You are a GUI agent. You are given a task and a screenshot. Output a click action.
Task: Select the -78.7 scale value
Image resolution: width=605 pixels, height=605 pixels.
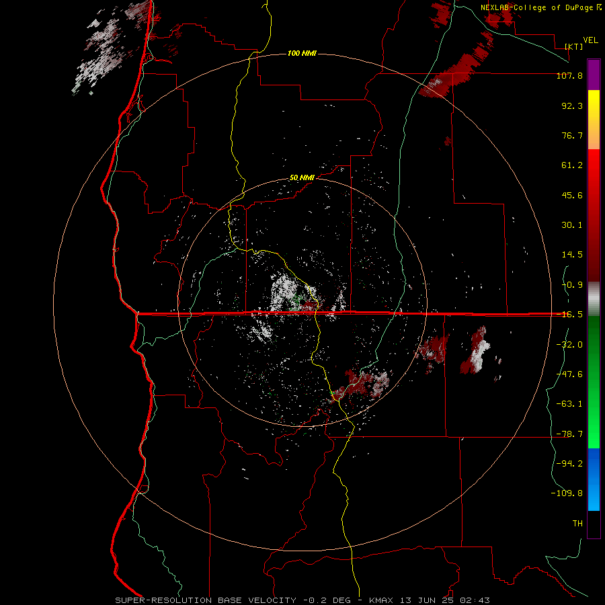click(569, 434)
